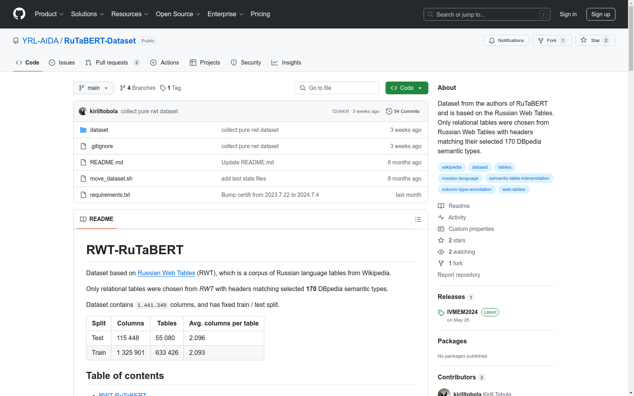Switch to the Code tab
The image size is (634, 396).
[28, 63]
